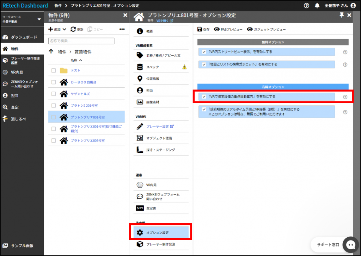
Task: Open ダッシュボード in the sidebar
Action: click(22, 37)
